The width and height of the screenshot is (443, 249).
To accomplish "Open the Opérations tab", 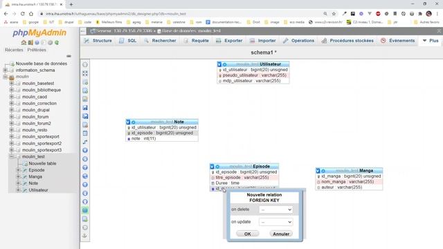I will (298, 41).
